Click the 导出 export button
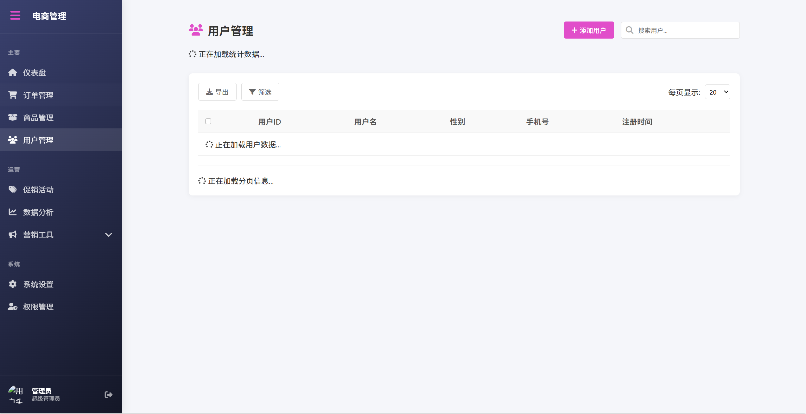The width and height of the screenshot is (806, 414). pos(217,92)
